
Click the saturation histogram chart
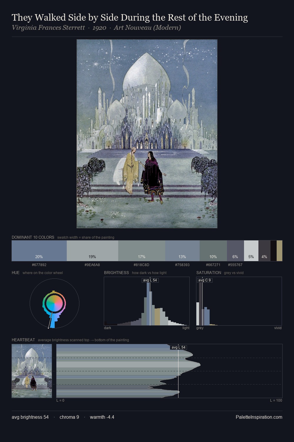[x=239, y=301]
